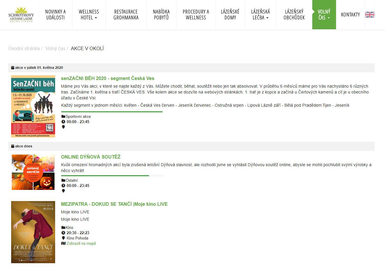Viewport: 385px width, 267px height.
Task: Click the folder icon beside Kino category
Action: click(63, 227)
